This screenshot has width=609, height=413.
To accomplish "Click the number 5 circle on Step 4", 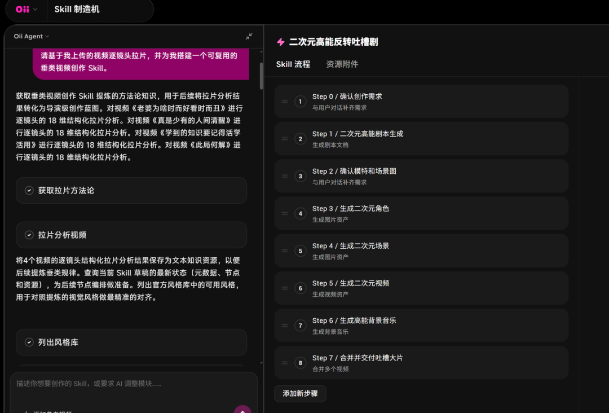I will (300, 251).
